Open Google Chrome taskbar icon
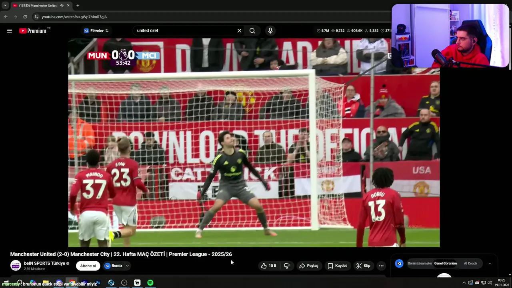512x288 pixels. point(72,283)
